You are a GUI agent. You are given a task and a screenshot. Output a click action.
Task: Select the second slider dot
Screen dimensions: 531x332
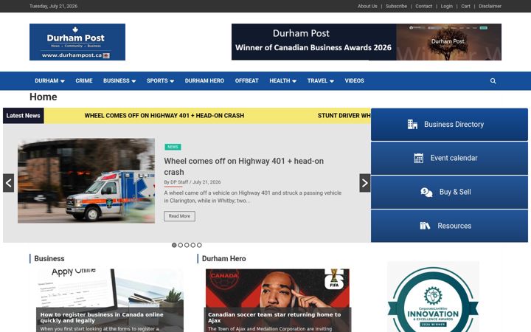coord(181,245)
